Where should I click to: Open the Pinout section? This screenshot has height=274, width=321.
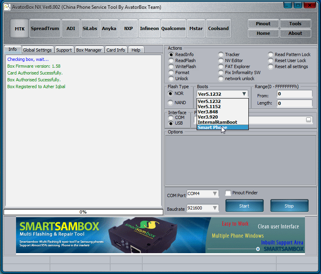click(263, 24)
